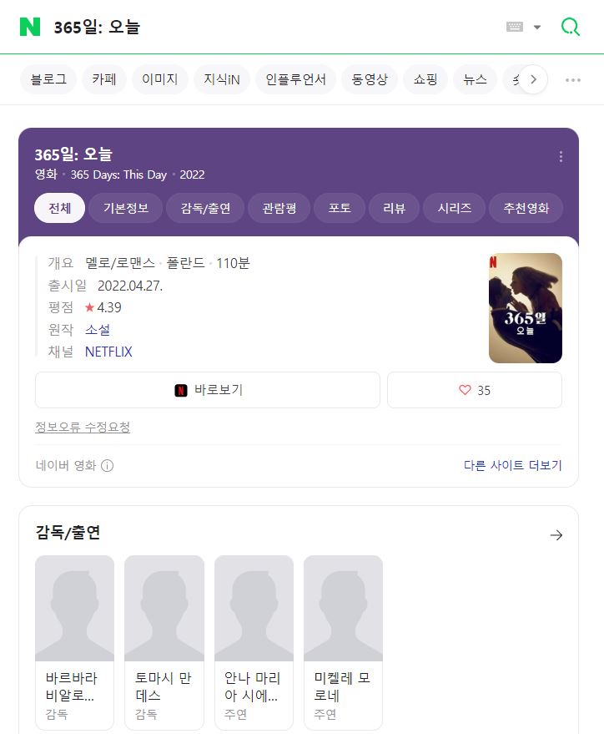This screenshot has width=604, height=734.
Task: Click the 정보오류 수정요청 link
Action: point(83,428)
